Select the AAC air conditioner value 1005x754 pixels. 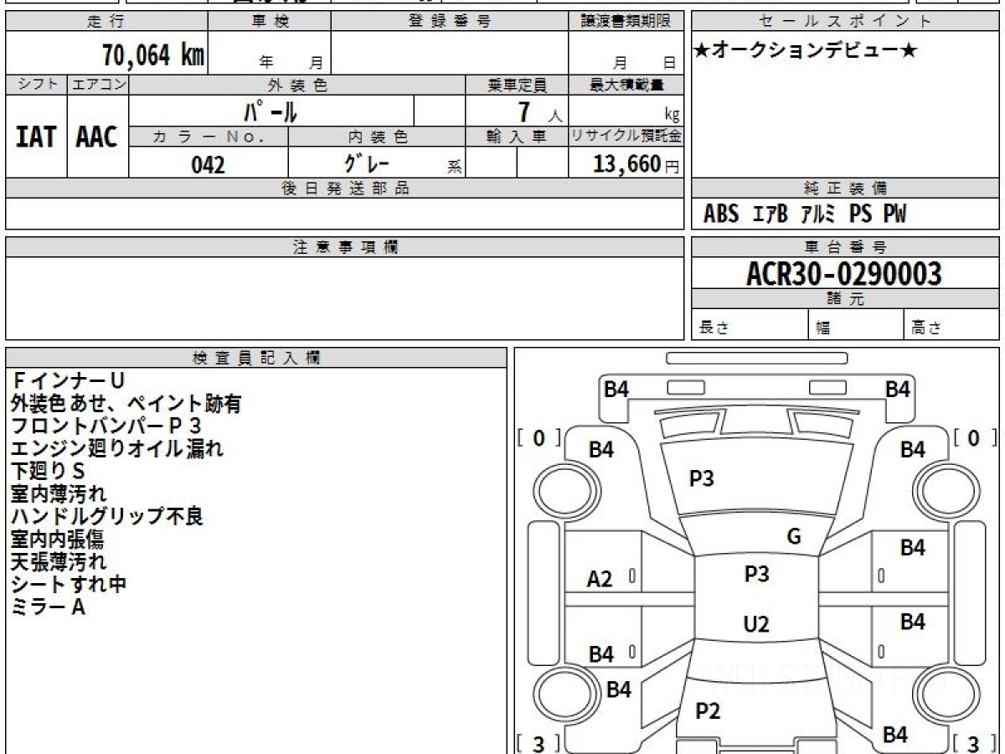[x=97, y=137]
